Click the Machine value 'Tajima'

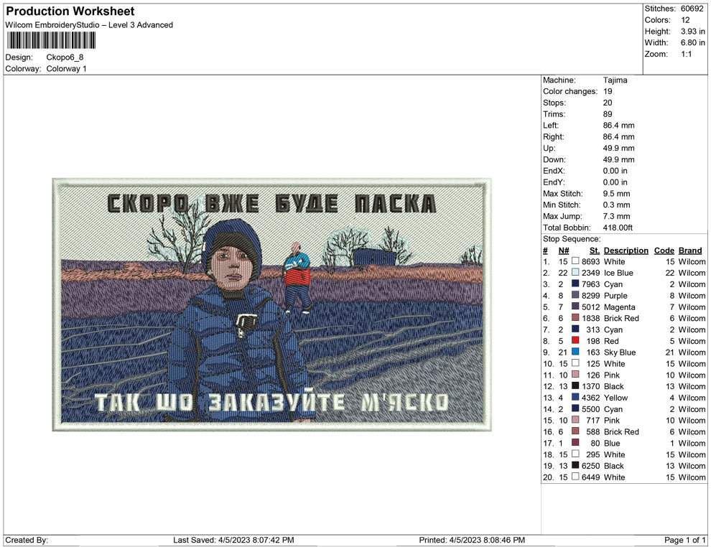click(615, 80)
